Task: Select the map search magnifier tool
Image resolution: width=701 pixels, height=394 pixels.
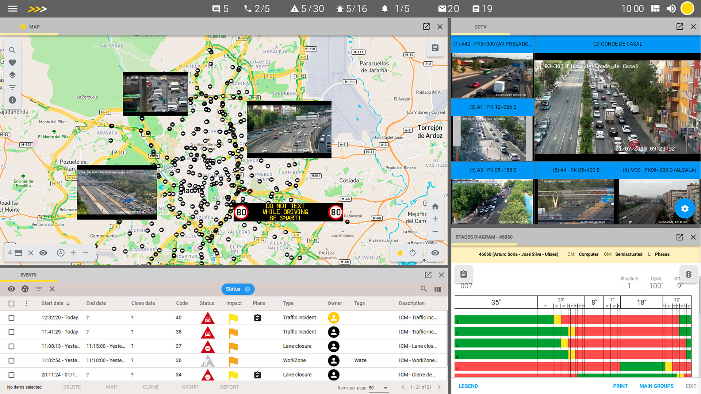Action: (x=12, y=50)
